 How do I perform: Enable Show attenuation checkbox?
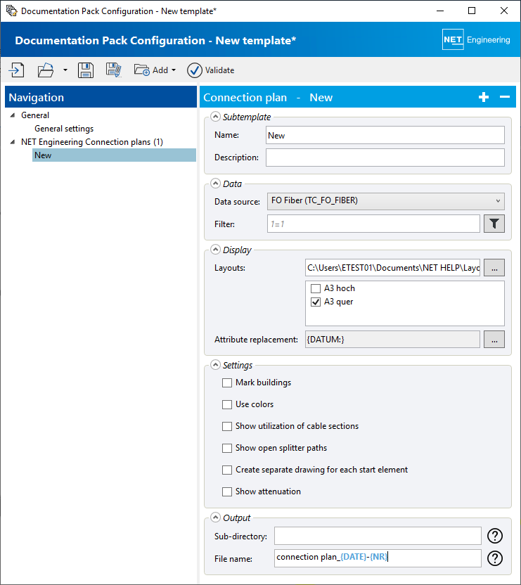pyautogui.click(x=227, y=491)
